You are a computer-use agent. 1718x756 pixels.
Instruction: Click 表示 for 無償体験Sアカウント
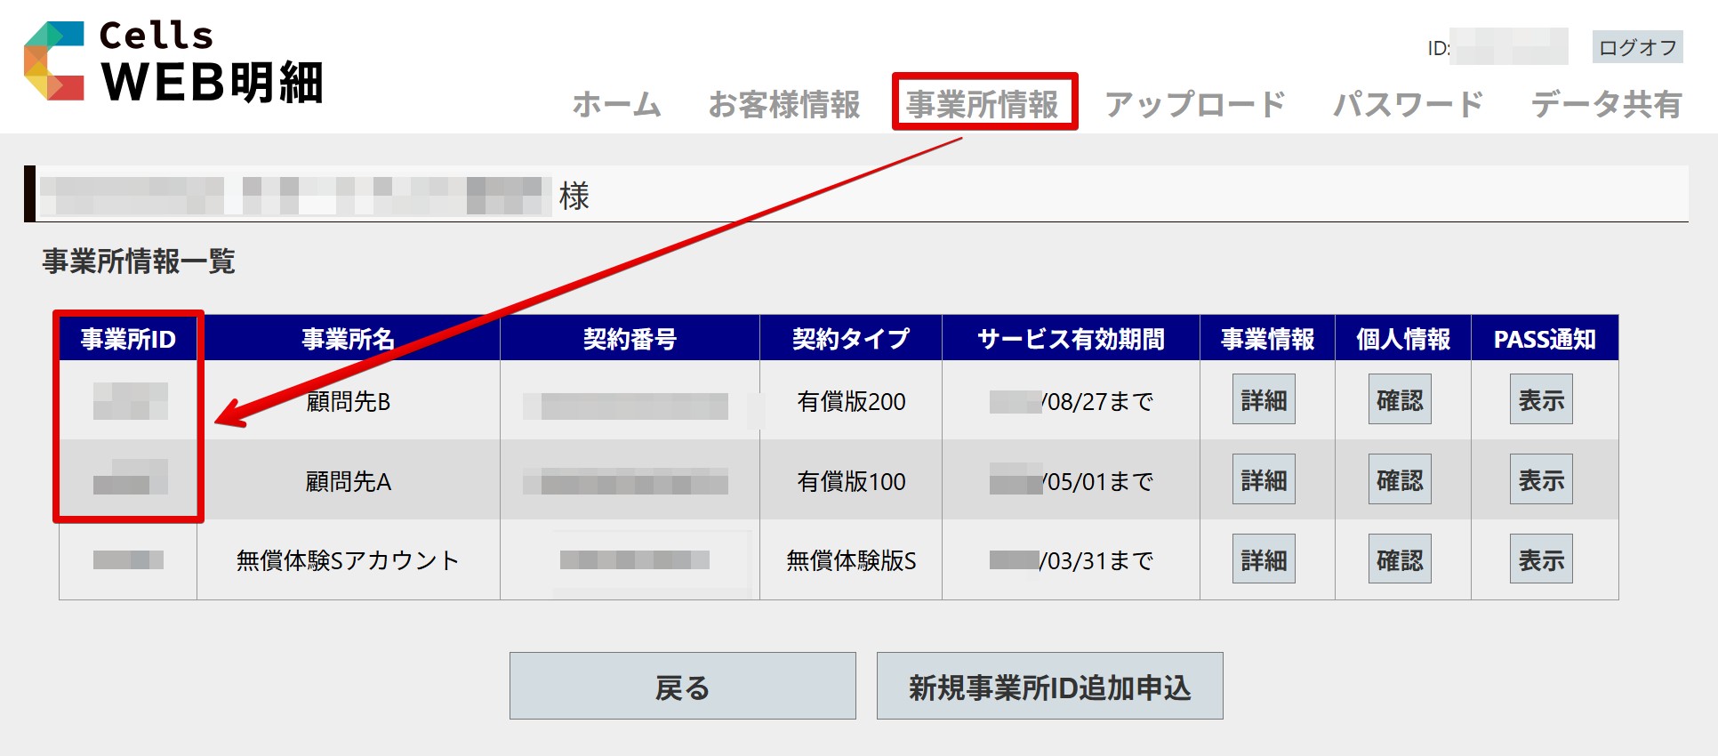click(1540, 559)
